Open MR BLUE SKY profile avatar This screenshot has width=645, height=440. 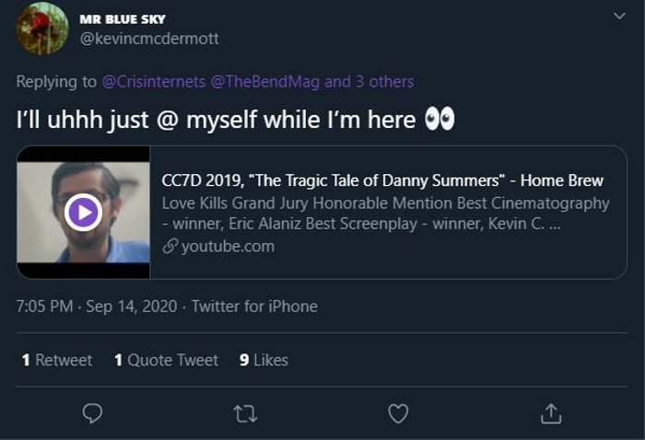(42, 29)
